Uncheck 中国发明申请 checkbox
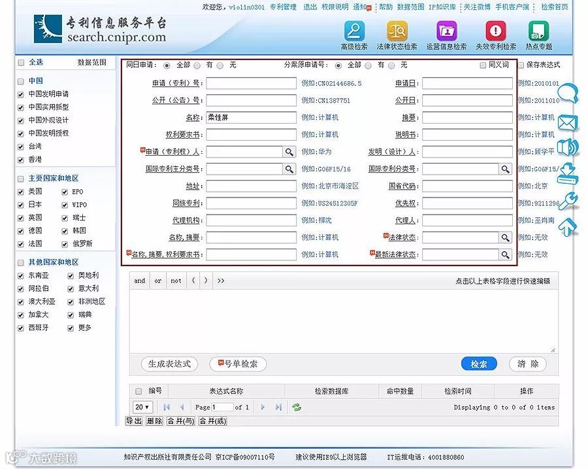 click(x=21, y=95)
